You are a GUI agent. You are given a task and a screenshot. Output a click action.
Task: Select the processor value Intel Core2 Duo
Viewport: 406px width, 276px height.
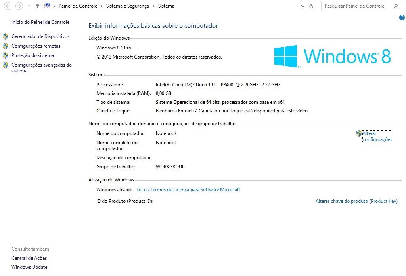pyautogui.click(x=218, y=85)
